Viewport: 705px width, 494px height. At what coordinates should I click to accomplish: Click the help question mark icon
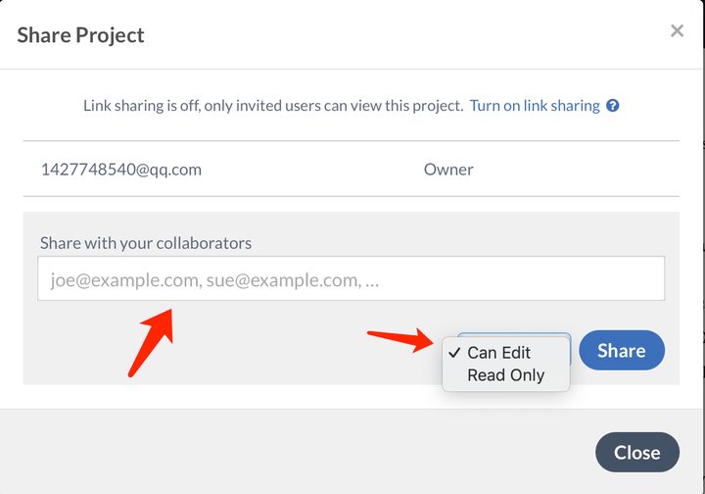click(613, 106)
